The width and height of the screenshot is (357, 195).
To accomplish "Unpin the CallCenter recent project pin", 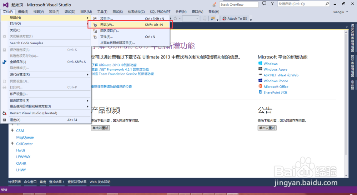I will (12, 144).
